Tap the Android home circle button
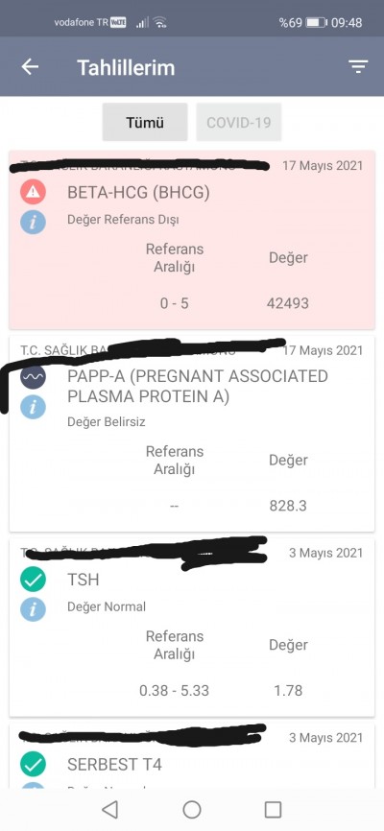 [192, 809]
